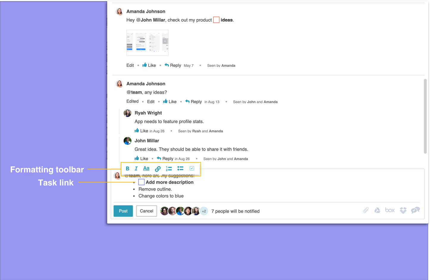The width and height of the screenshot is (430, 280).
Task: Check the 'Add more description' task box
Action: 142,182
